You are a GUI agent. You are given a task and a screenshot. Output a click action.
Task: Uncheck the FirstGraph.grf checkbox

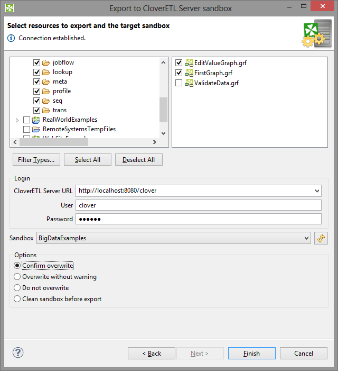point(179,73)
